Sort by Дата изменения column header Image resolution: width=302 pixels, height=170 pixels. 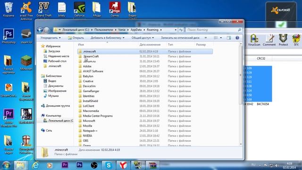click(150, 44)
